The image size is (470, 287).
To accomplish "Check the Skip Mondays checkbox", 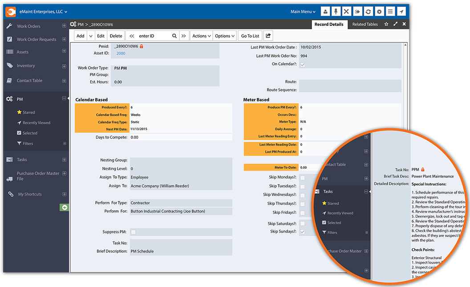I will point(303,178).
